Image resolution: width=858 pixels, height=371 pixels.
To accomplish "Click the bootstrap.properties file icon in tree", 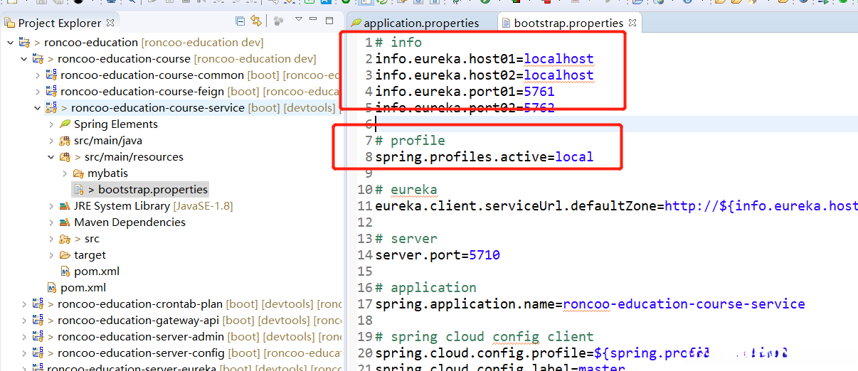I will pos(79,190).
